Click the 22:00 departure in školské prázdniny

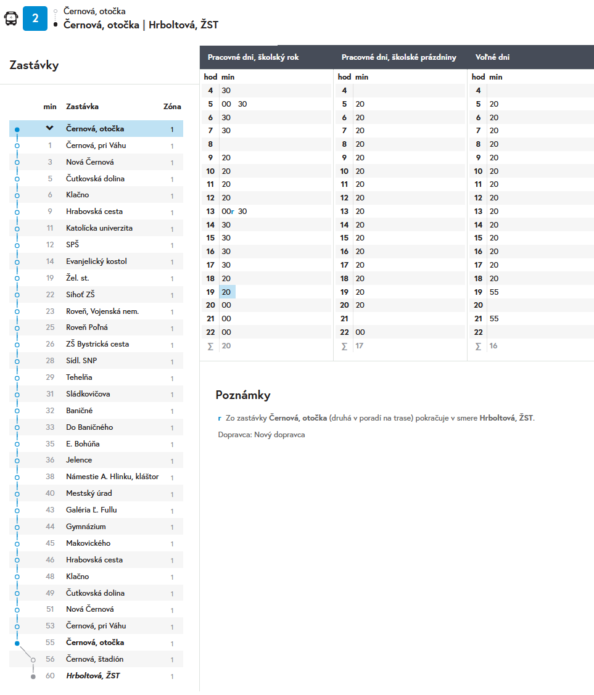coord(360,332)
